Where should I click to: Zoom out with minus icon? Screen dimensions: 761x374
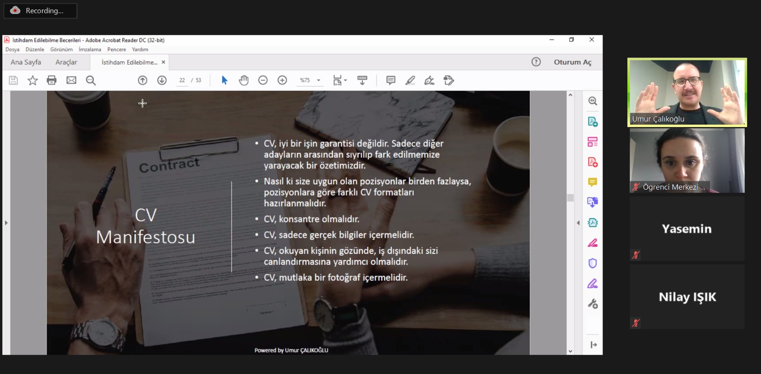click(x=263, y=80)
